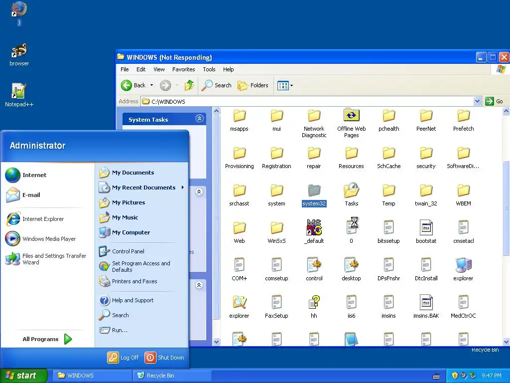Expand All Programs list

[47, 339]
